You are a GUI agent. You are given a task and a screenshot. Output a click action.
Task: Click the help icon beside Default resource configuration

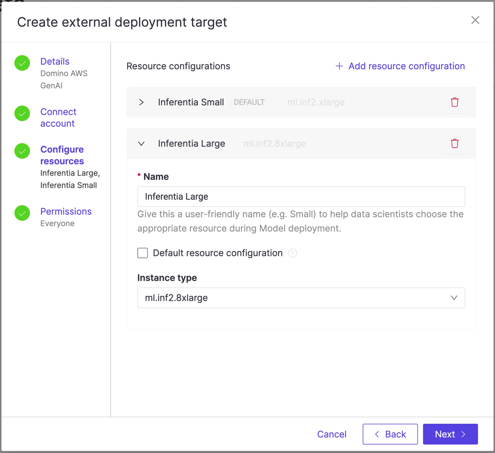(292, 253)
